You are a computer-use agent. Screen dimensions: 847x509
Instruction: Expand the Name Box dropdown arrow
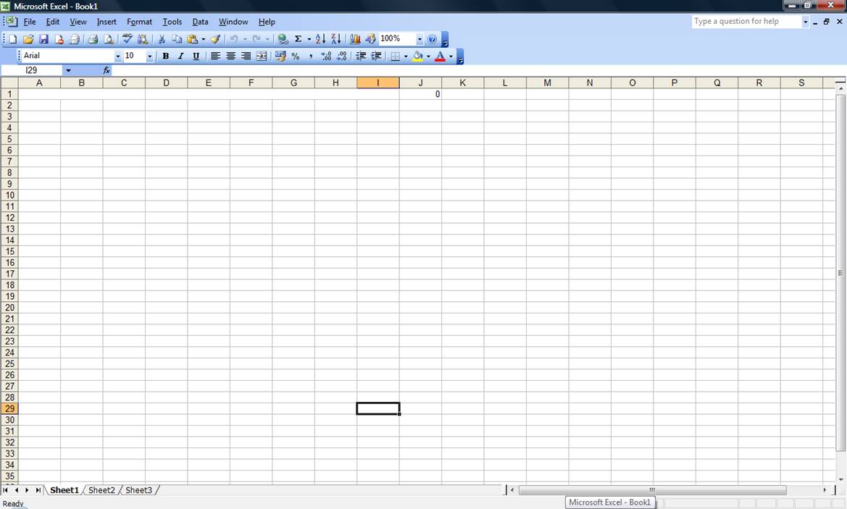pos(68,70)
